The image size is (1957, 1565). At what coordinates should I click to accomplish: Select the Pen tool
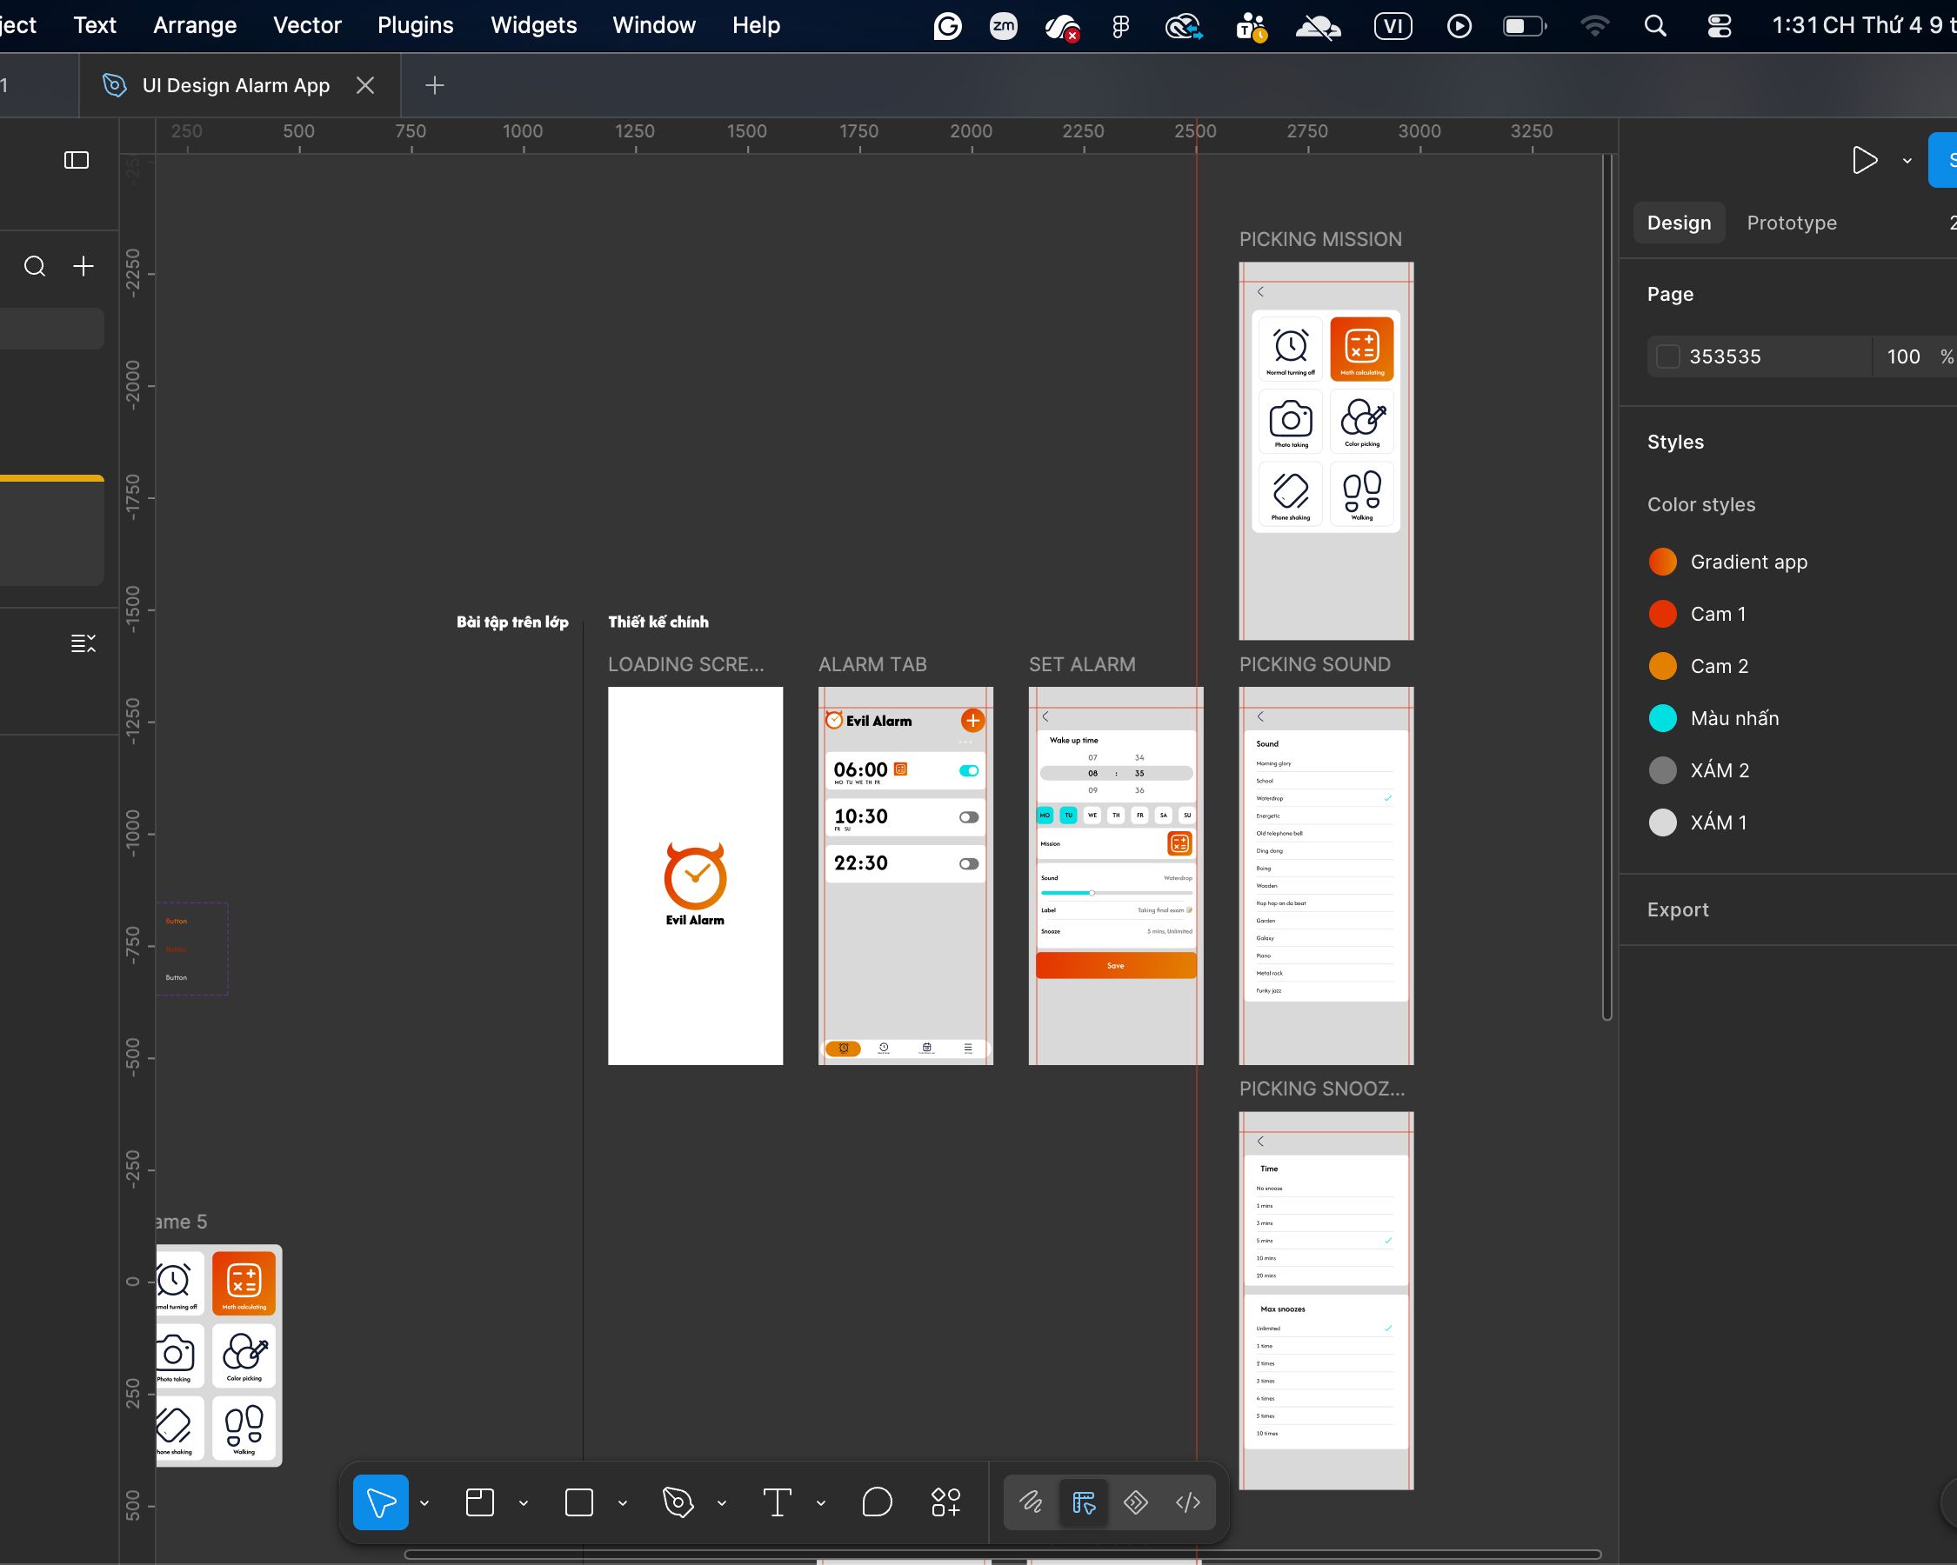[x=678, y=1502]
